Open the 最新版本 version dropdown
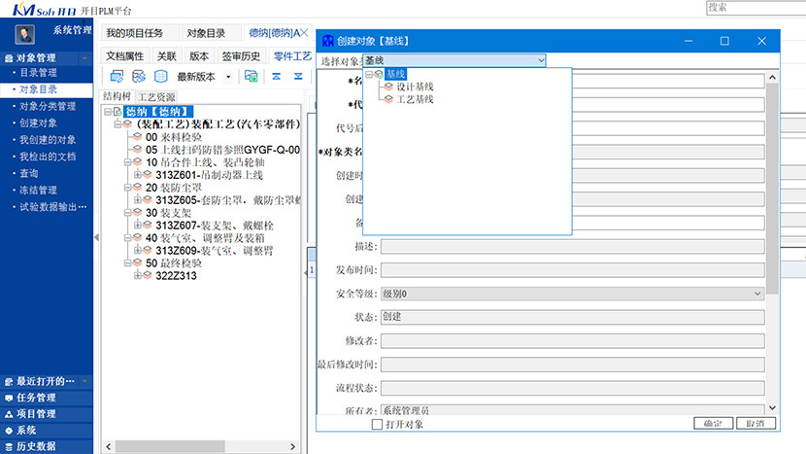806x454 pixels. [x=228, y=76]
